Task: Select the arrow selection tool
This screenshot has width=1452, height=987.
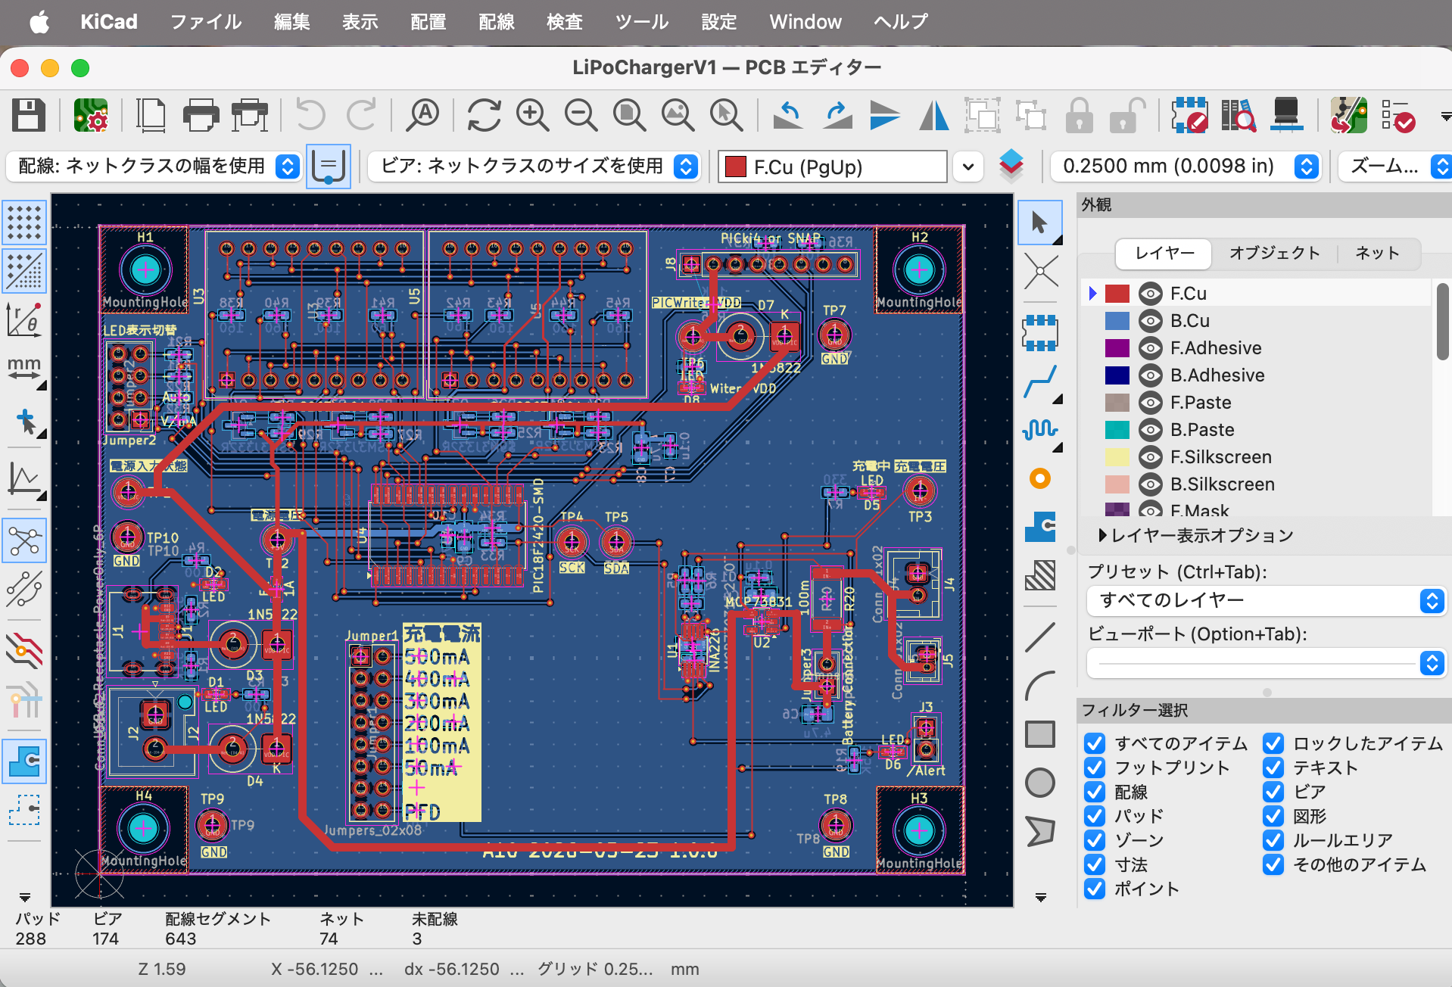Action: 1040,223
